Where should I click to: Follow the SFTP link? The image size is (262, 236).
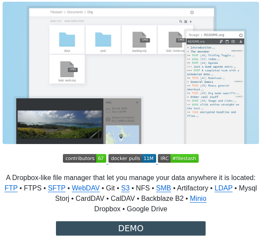(x=57, y=188)
